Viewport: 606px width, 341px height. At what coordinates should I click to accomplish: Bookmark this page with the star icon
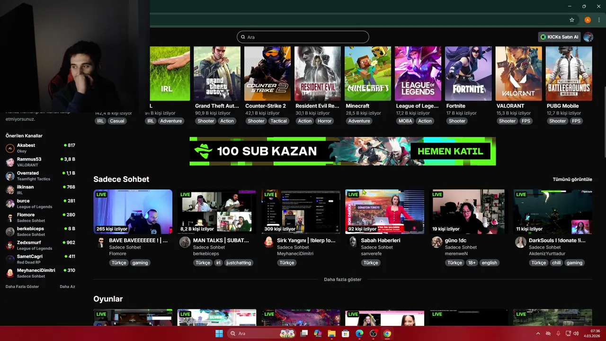572,20
